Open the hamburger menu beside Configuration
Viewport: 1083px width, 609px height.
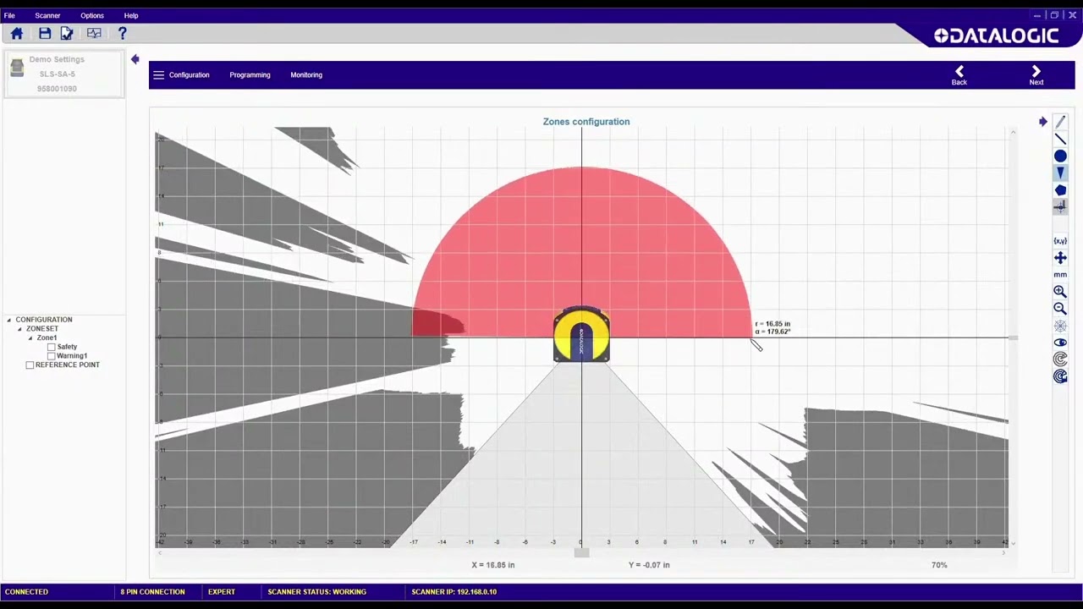point(158,74)
